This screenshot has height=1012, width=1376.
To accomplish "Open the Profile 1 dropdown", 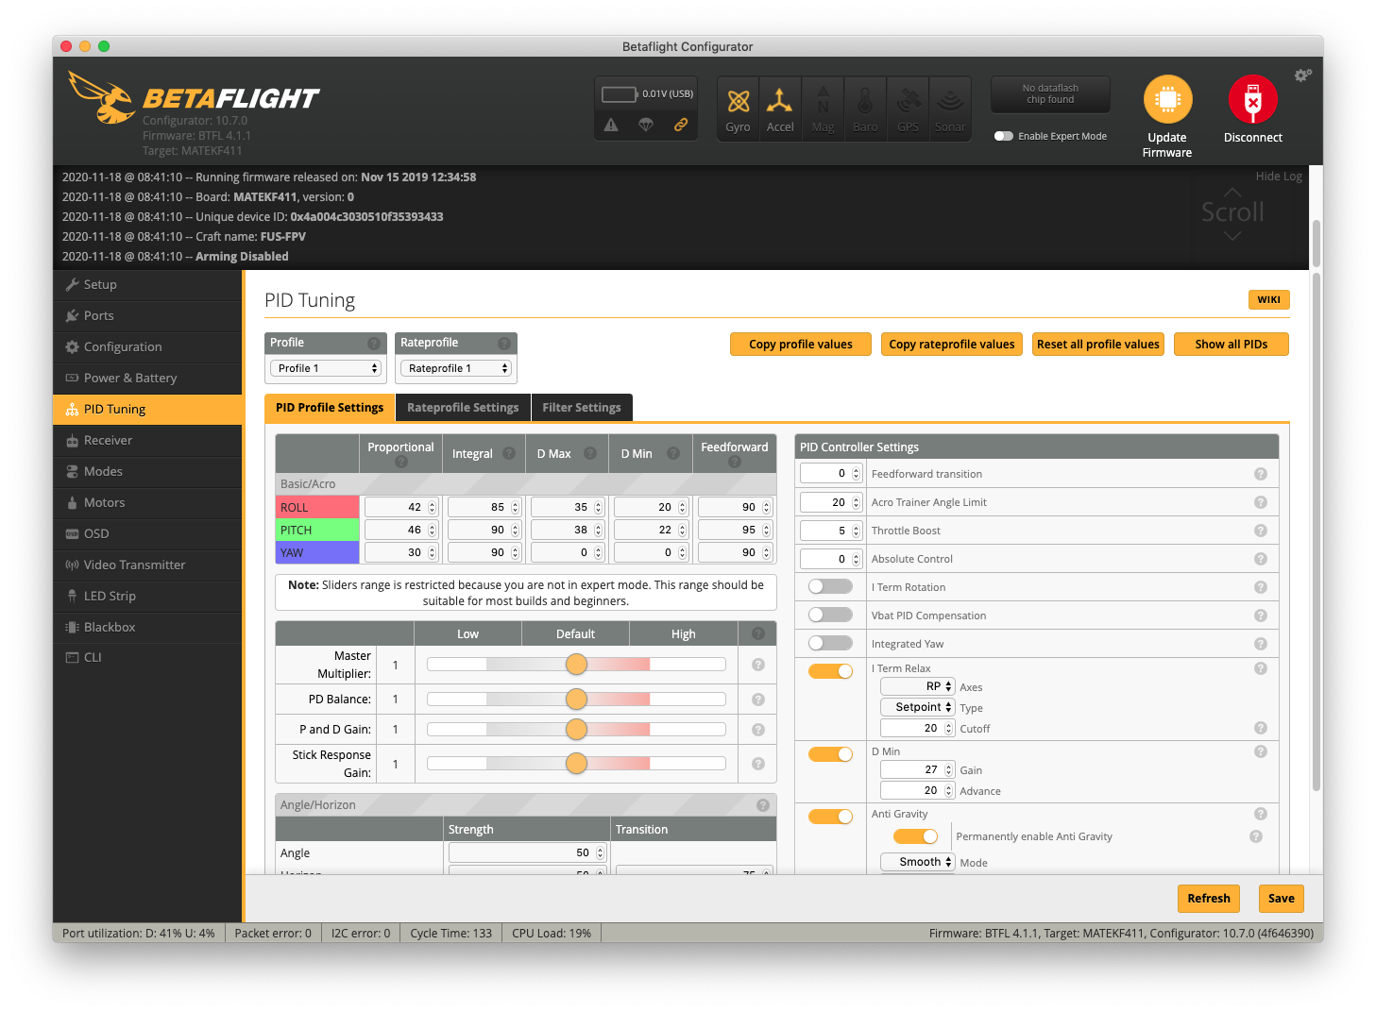I will [326, 368].
